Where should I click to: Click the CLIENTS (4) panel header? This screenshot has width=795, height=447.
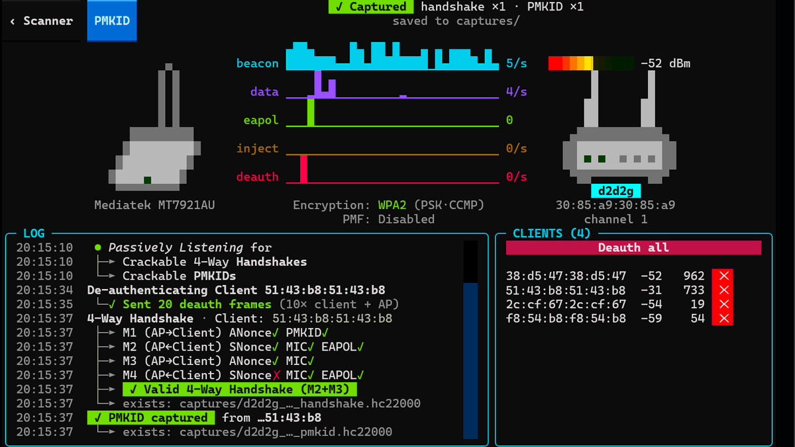click(x=551, y=233)
